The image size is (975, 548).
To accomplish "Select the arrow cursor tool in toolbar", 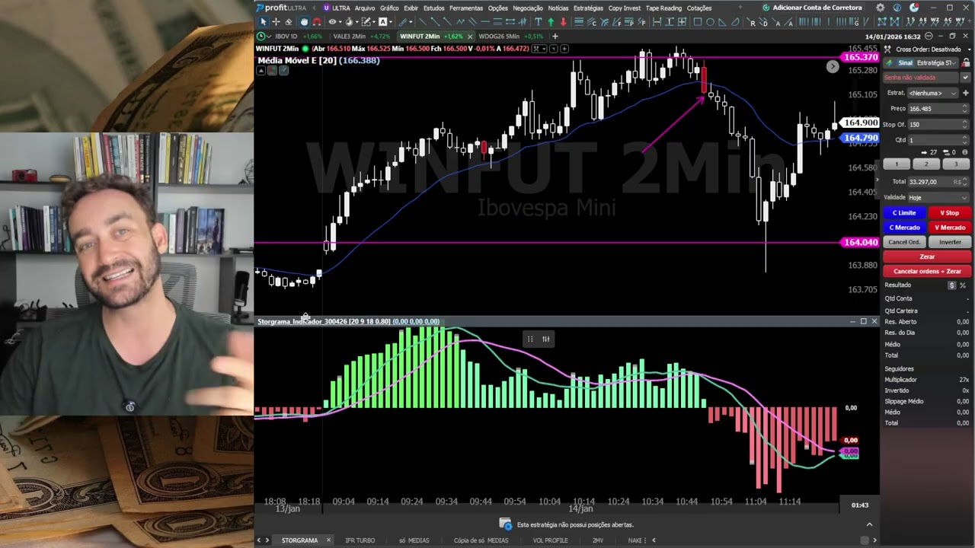I will click(x=264, y=21).
